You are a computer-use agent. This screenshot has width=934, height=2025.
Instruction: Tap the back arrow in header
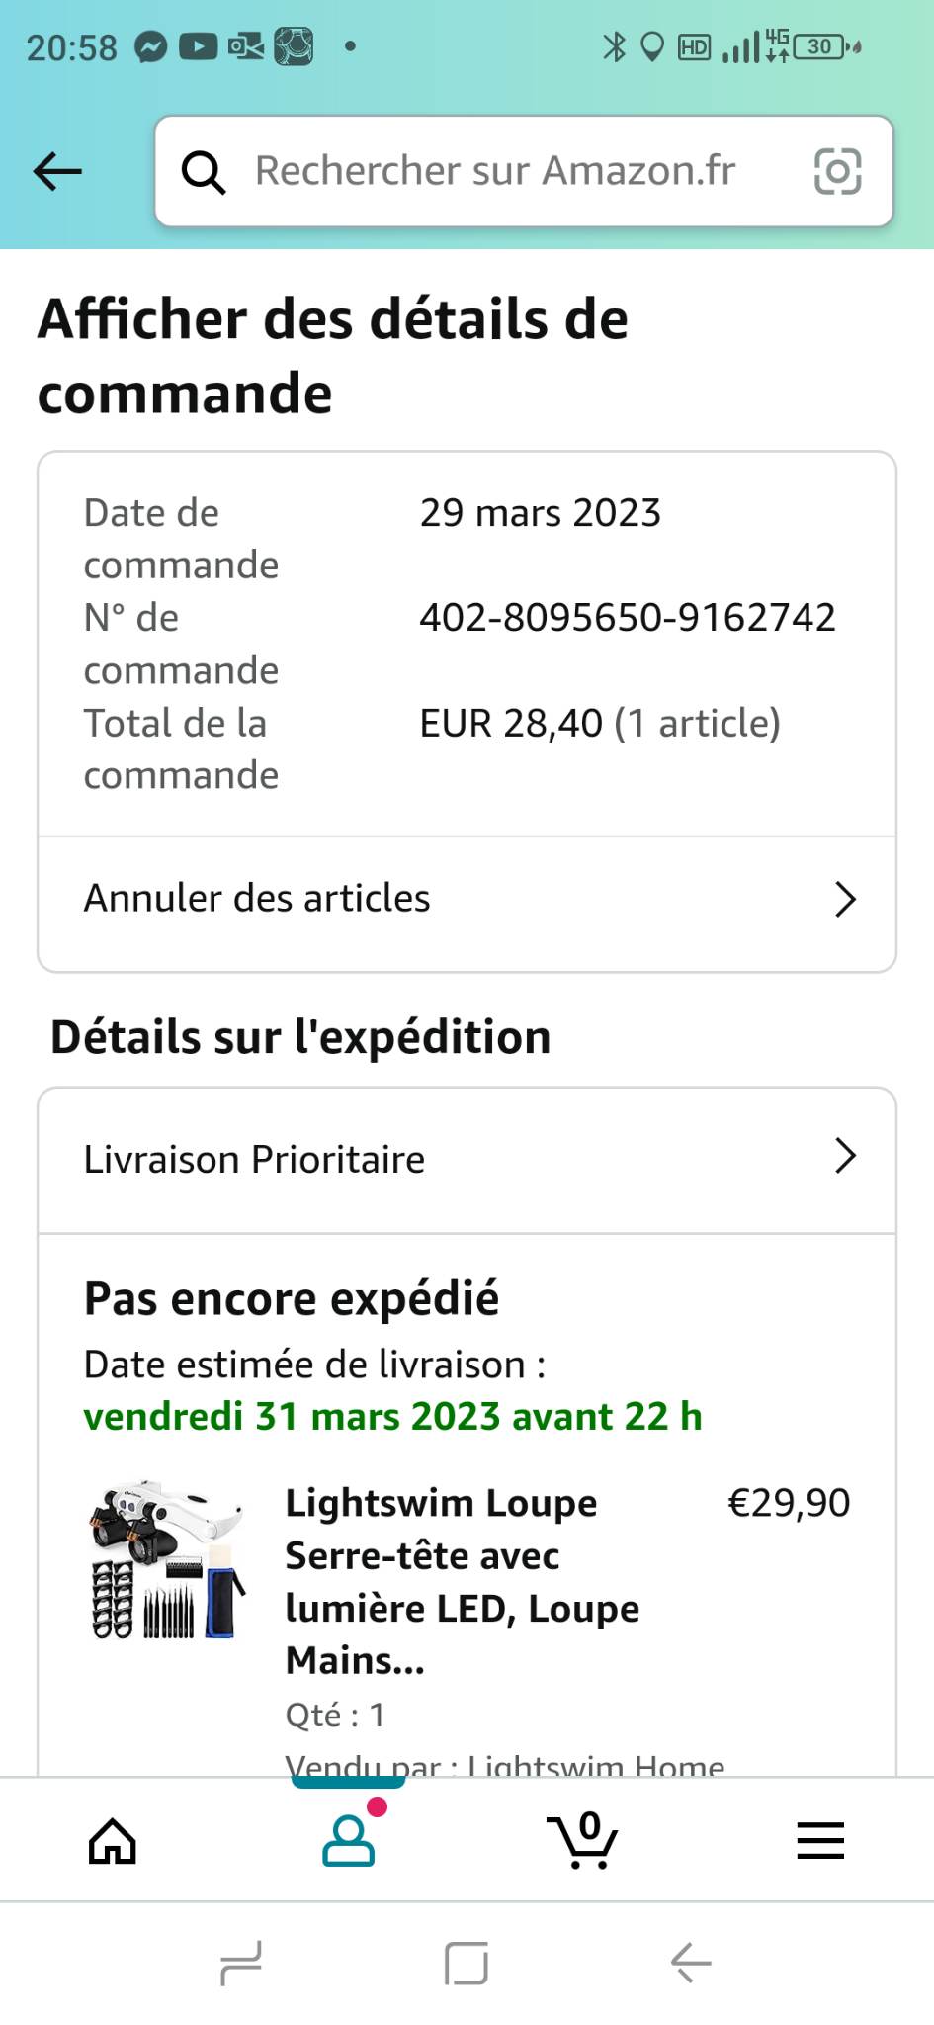pyautogui.click(x=57, y=171)
